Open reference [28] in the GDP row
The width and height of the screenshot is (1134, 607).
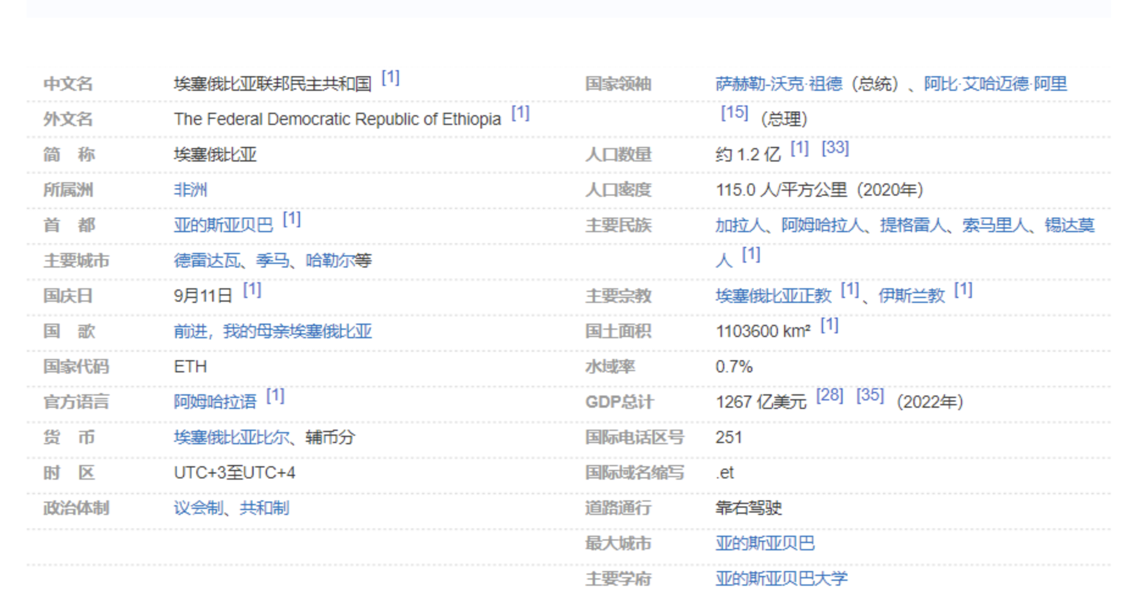click(830, 396)
